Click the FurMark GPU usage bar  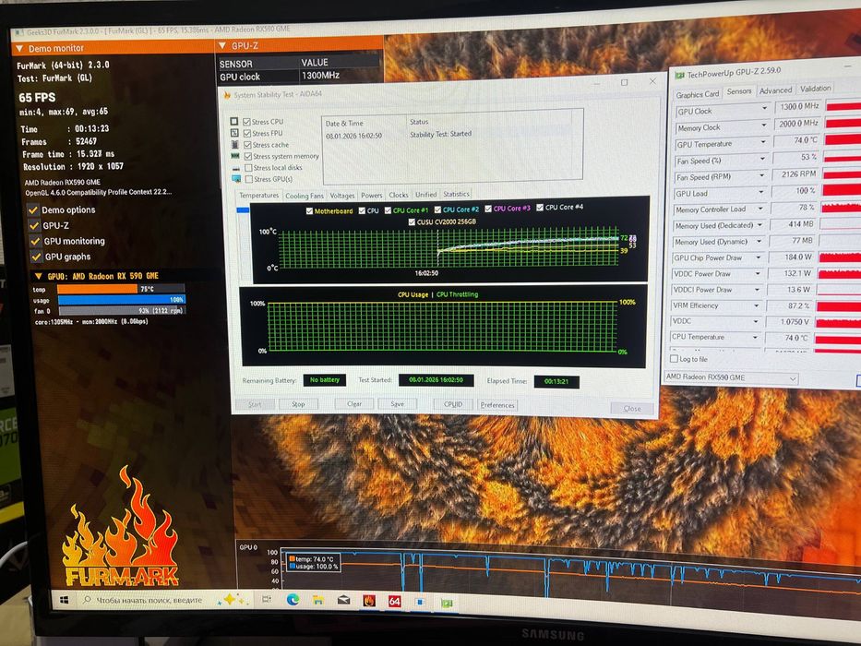122,299
